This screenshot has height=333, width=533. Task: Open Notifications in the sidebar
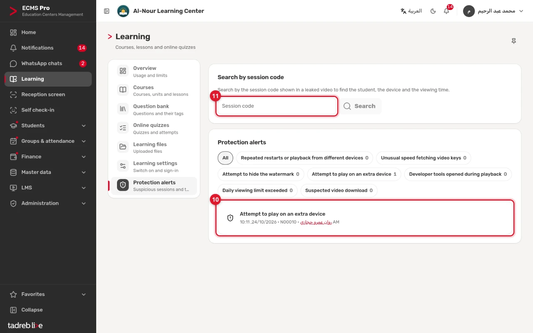tap(48, 48)
